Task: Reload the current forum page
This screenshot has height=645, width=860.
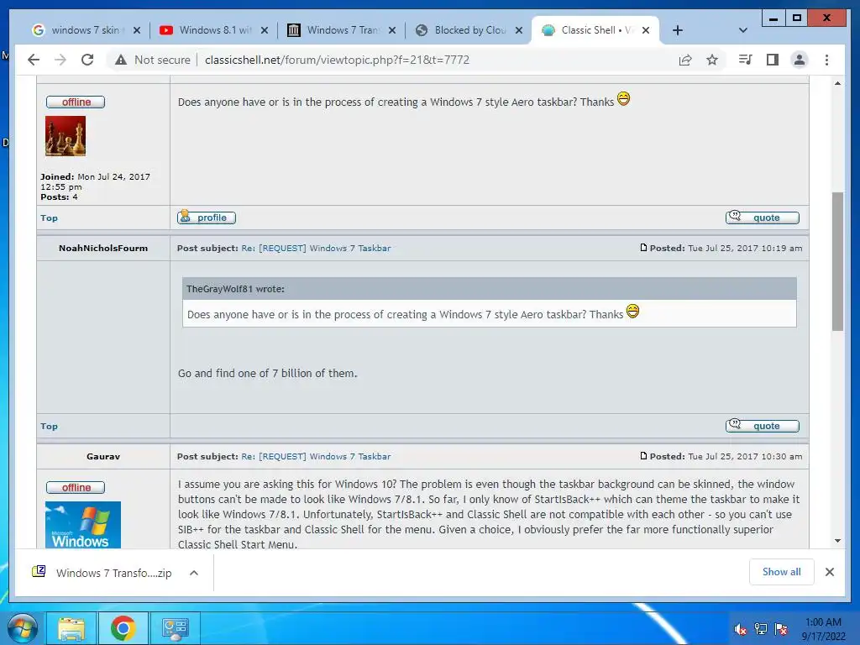Action: (87, 60)
